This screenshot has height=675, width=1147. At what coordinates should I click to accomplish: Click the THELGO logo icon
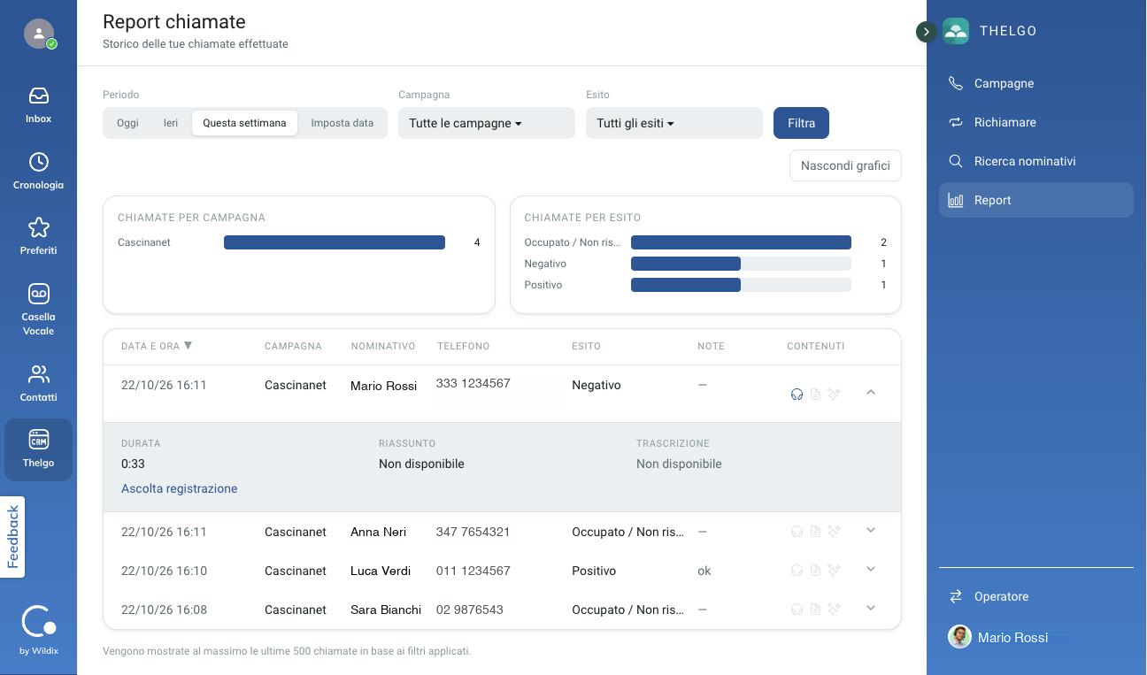tap(956, 31)
